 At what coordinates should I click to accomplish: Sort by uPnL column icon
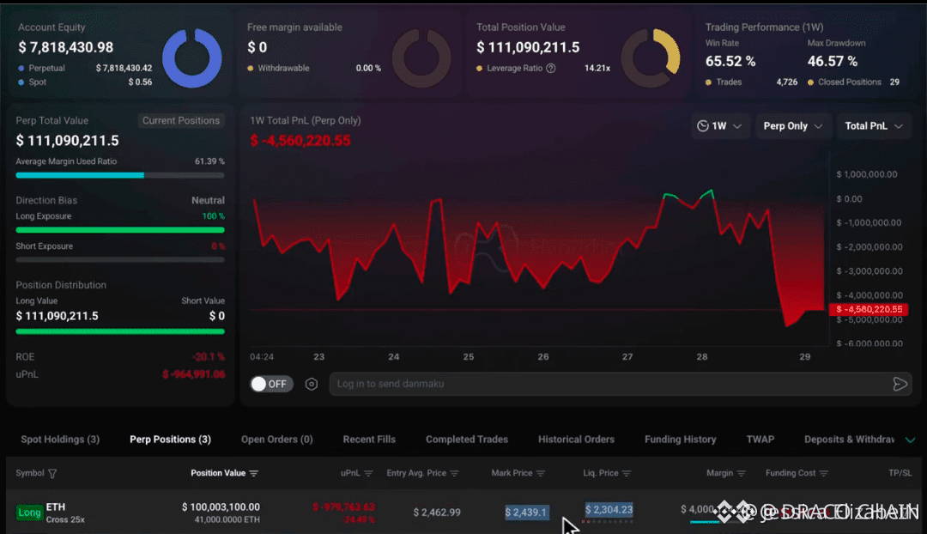(x=368, y=473)
